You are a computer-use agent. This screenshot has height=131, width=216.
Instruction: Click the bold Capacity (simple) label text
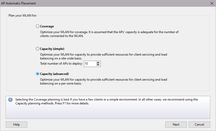52,49
